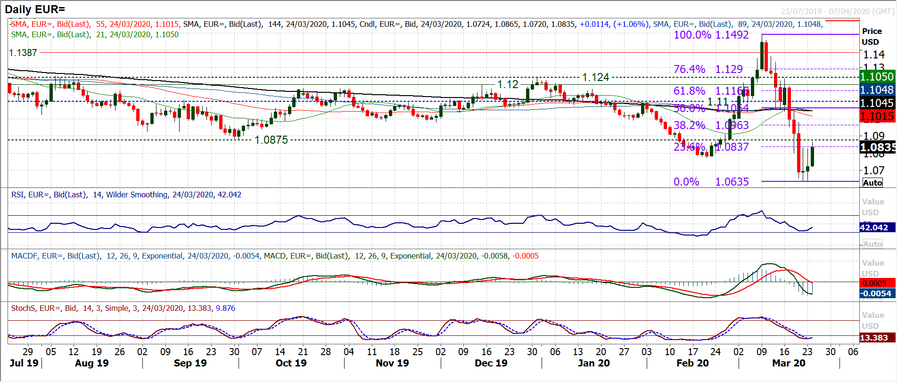
Task: Click the MACDF indicator legend text
Action: coord(136,256)
